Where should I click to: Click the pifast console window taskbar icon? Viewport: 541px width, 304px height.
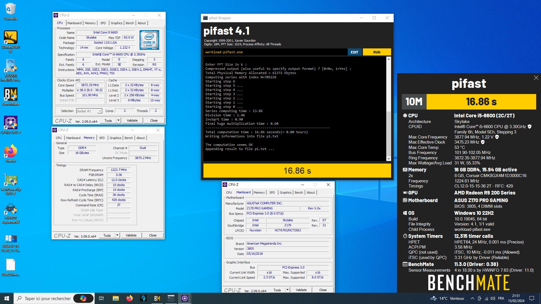(x=171, y=298)
